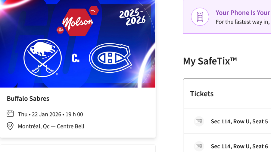Click the Tickets section header
271x152 pixels.
(x=202, y=94)
